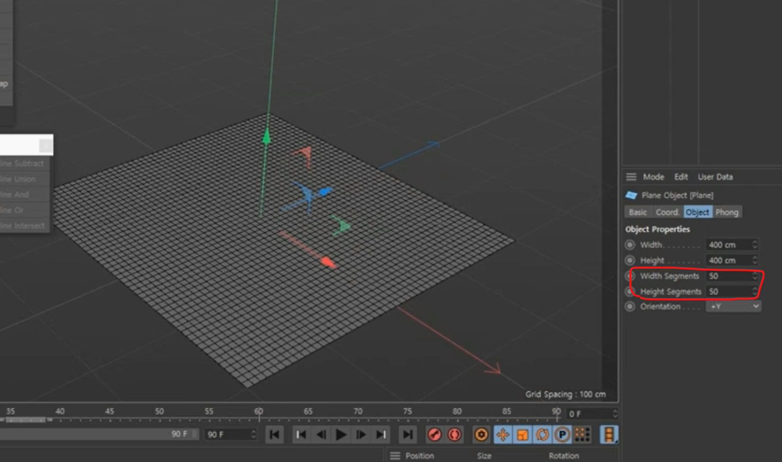Click the Plane Object [Plane] title
The height and width of the screenshot is (462, 782).
pyautogui.click(x=677, y=195)
